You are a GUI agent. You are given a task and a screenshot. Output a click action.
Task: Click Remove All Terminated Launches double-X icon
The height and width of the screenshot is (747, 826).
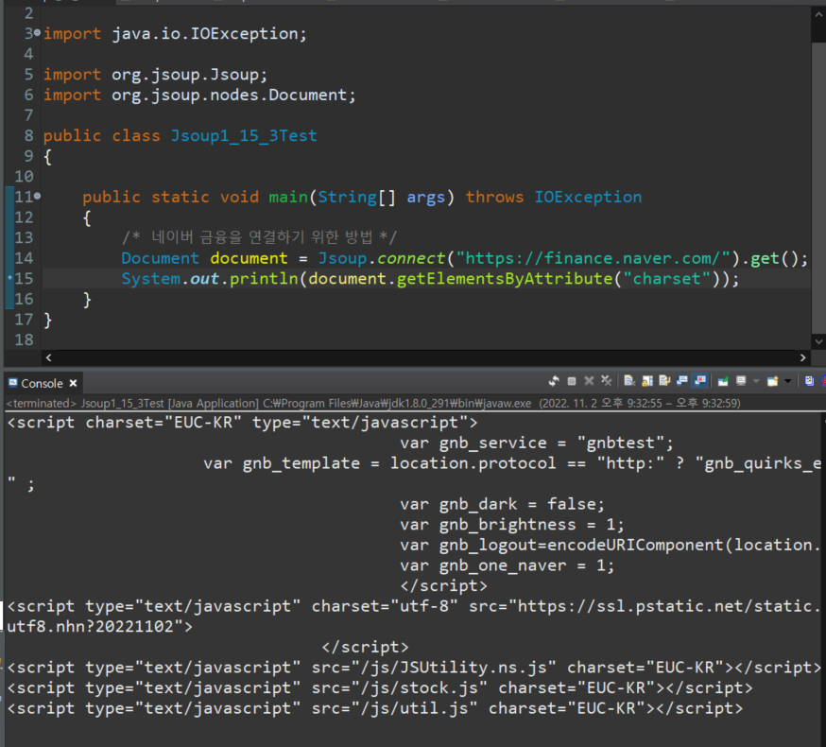[x=607, y=381]
